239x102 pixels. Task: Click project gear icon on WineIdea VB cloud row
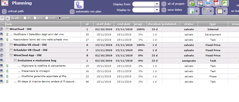pyautogui.click(x=2, y=45)
